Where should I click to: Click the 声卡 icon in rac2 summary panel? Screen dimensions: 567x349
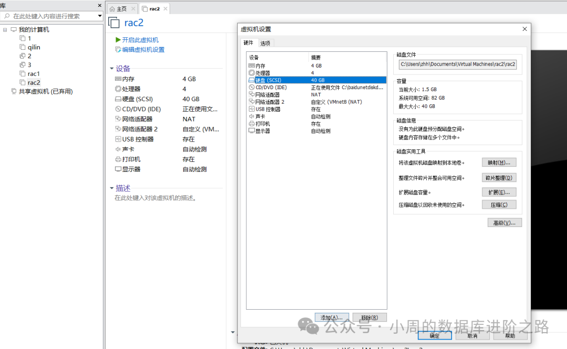coord(118,149)
